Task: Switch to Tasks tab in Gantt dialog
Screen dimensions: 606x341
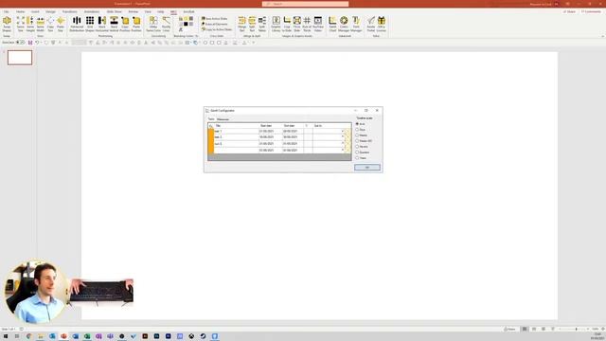Action: [x=211, y=119]
